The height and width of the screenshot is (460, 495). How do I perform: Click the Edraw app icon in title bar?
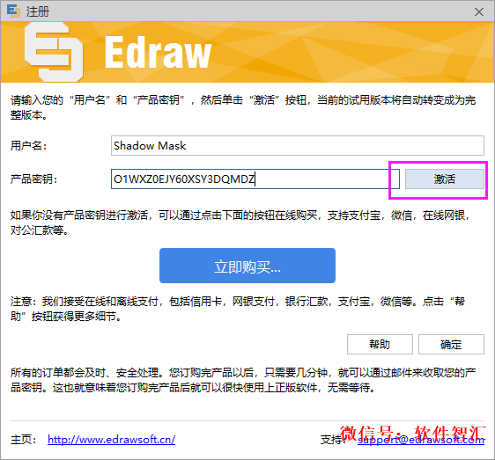tap(13, 11)
